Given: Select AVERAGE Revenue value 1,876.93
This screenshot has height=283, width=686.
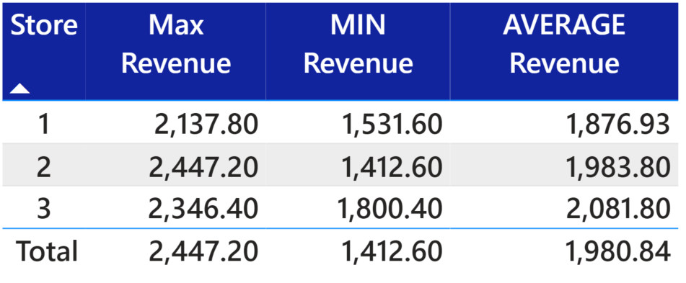Looking at the screenshot, I should [618, 124].
